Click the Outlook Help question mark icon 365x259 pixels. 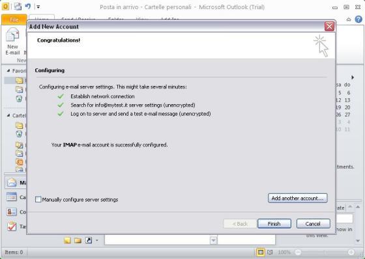[358, 20]
